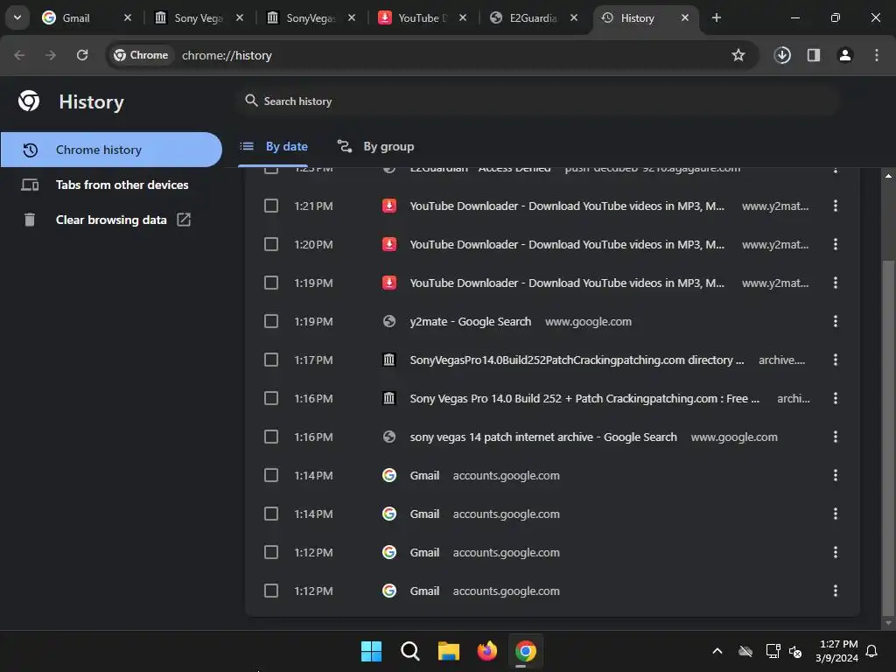Open the profile avatar menu

pyautogui.click(x=845, y=55)
